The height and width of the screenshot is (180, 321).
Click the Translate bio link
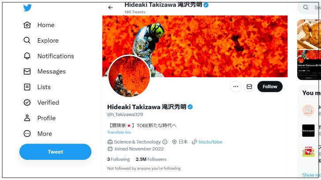pyautogui.click(x=119, y=132)
